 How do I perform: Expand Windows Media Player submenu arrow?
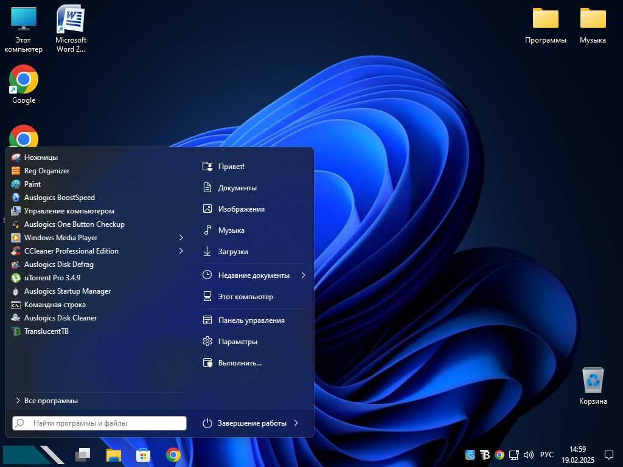181,238
